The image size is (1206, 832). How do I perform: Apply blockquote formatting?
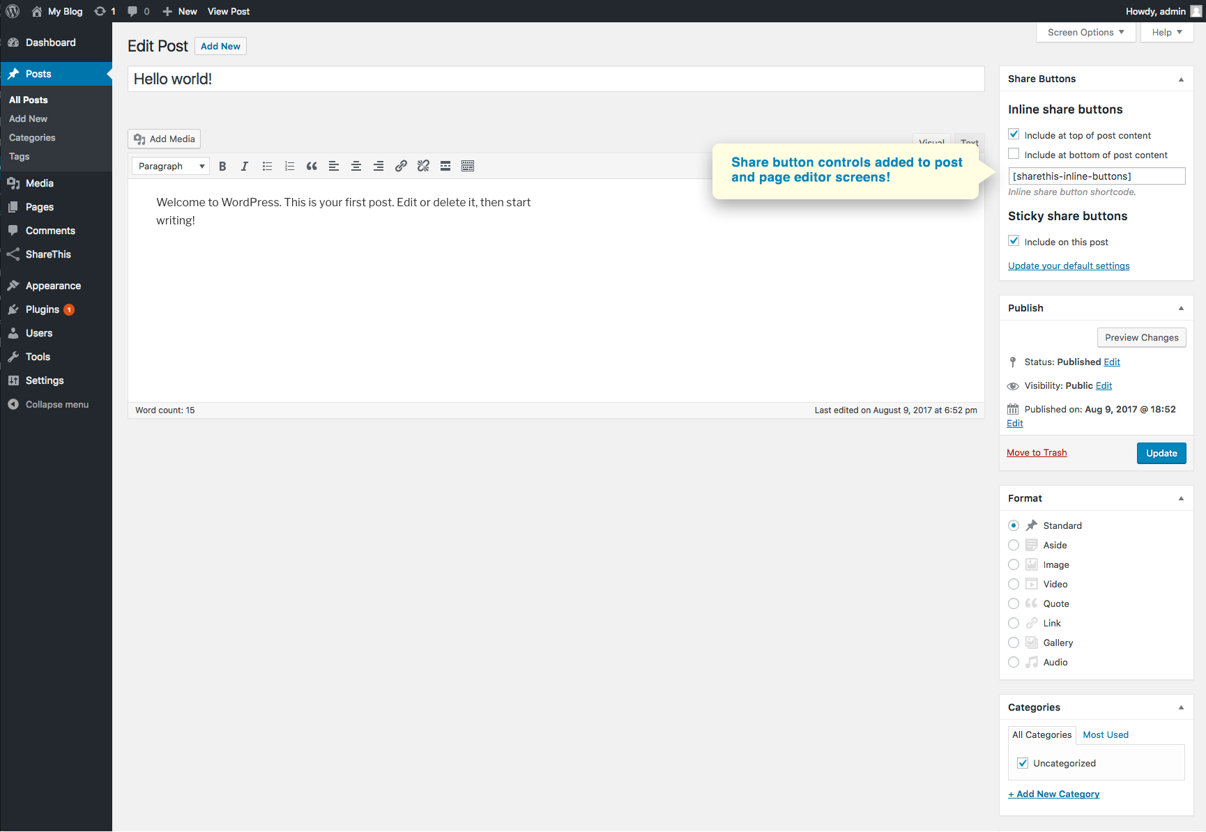(x=312, y=166)
